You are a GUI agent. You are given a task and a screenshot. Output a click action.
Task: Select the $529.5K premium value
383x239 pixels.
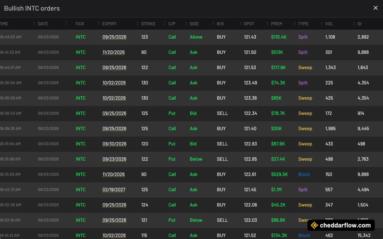280,174
